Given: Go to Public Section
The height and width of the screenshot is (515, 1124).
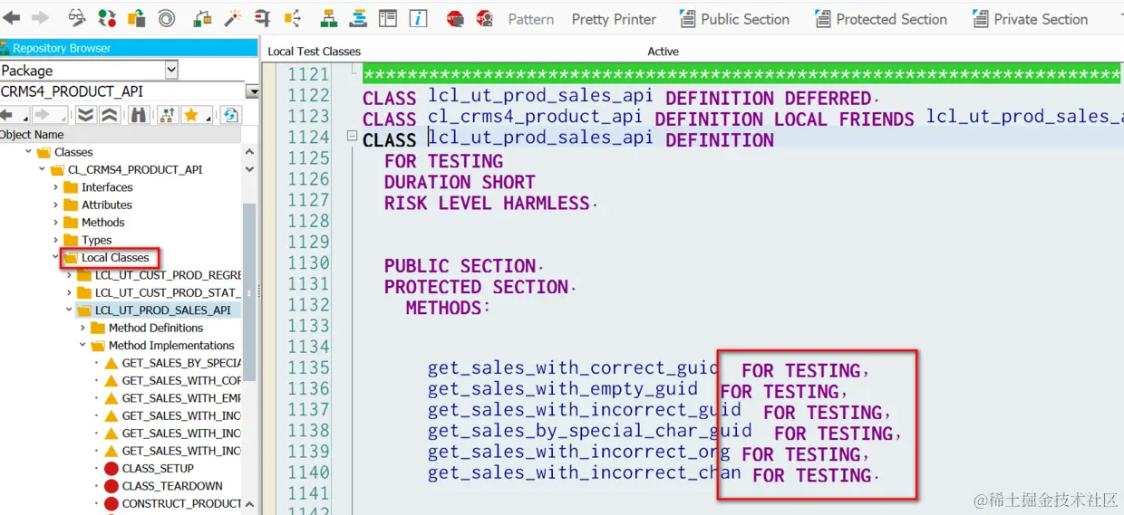Looking at the screenshot, I should (x=734, y=19).
